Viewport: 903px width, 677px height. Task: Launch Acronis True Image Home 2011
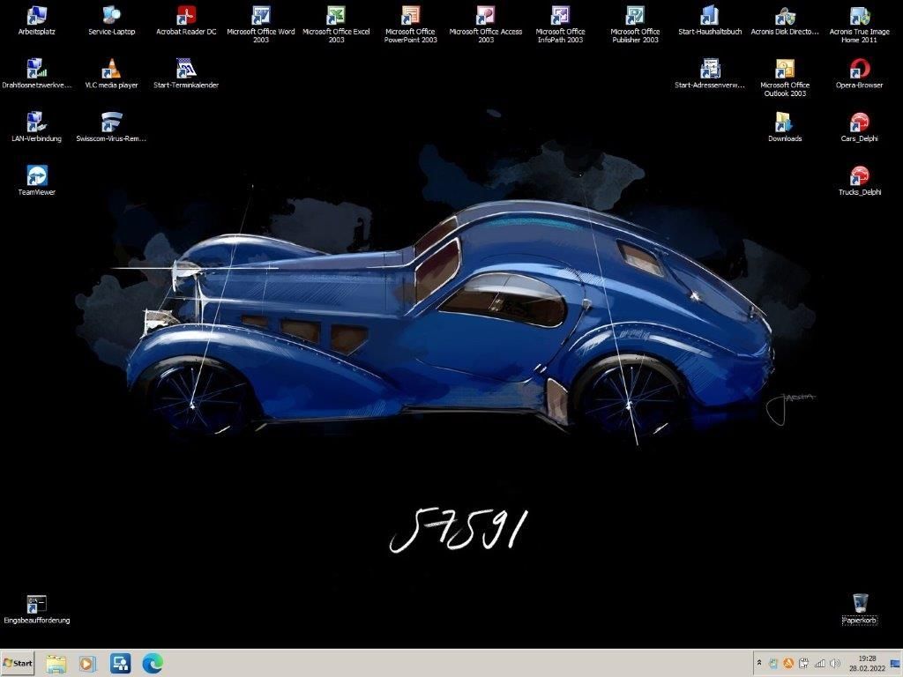coord(860,15)
